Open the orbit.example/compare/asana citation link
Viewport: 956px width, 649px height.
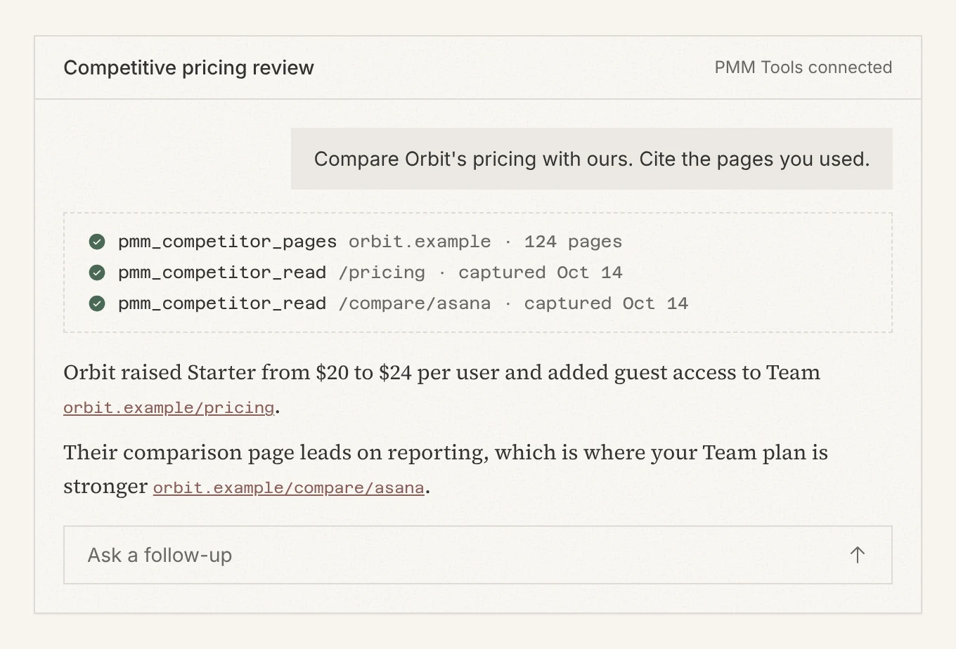(x=289, y=487)
